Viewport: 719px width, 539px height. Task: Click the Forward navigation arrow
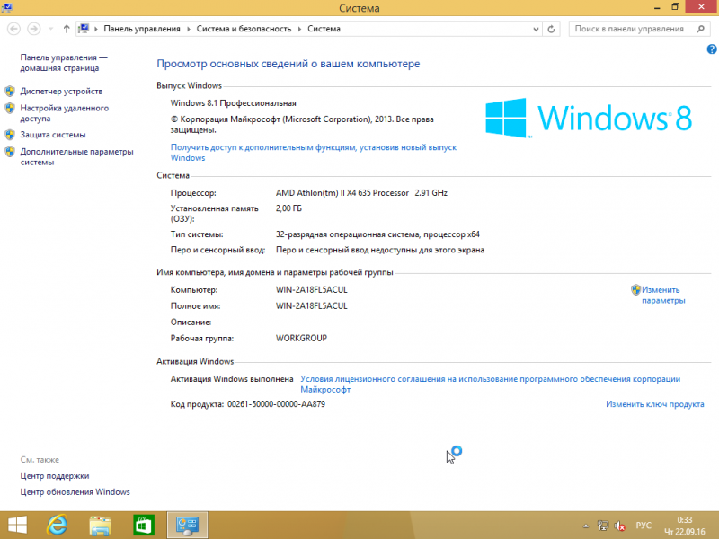(x=33, y=29)
